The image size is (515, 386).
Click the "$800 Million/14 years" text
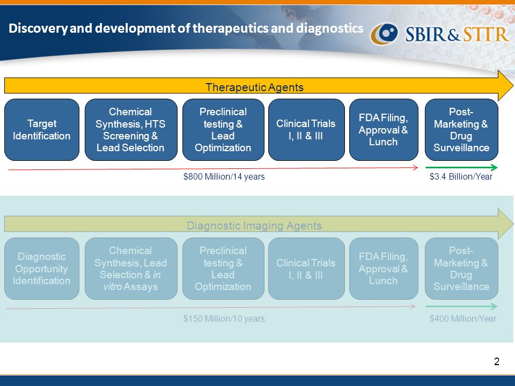click(x=224, y=176)
